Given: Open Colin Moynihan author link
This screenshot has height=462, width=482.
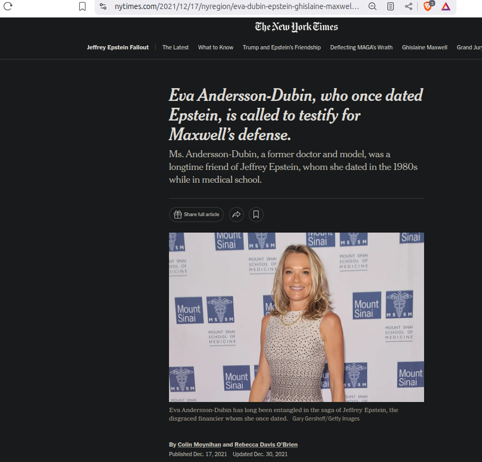Looking at the screenshot, I should (x=199, y=444).
